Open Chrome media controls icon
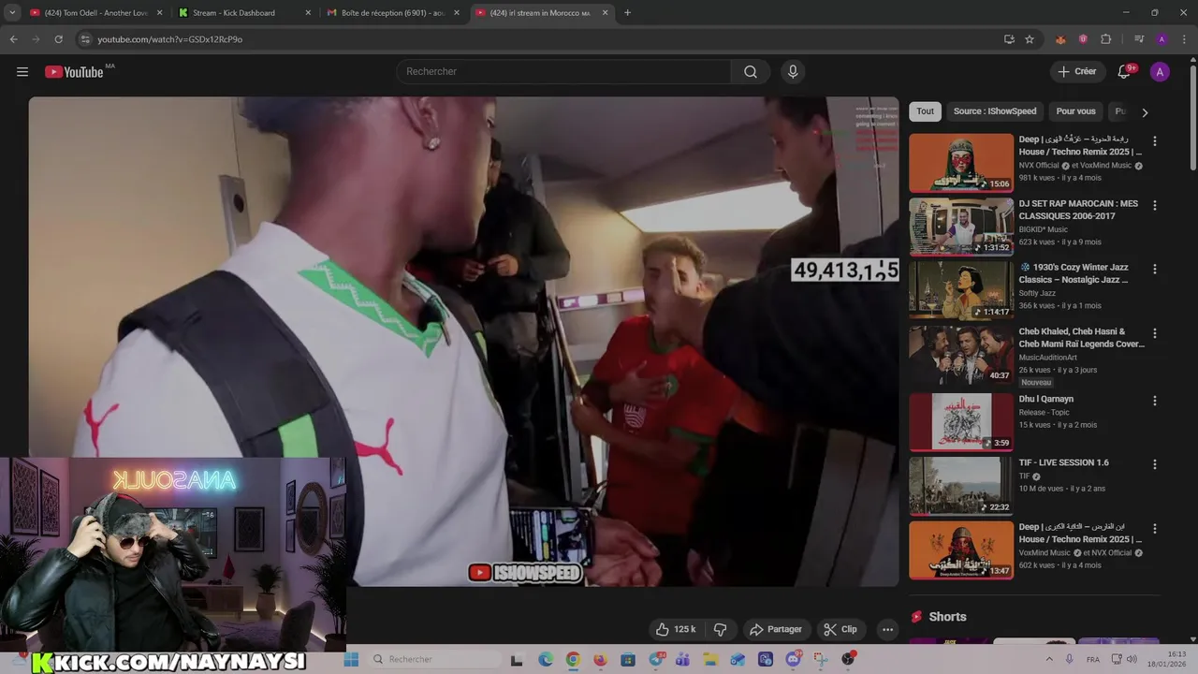1198x674 pixels. 1139,39
